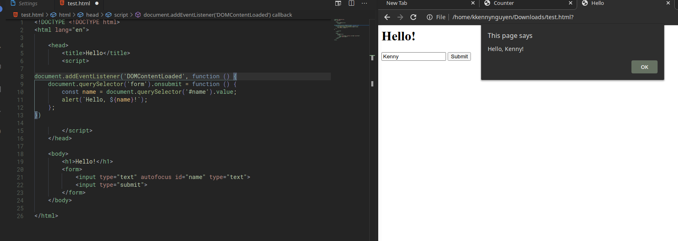This screenshot has height=241, width=678.
Task: Click the Hello! page heading
Action: click(x=399, y=36)
